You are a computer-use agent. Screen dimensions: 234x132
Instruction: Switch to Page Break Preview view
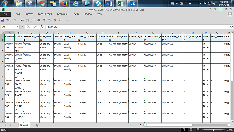198,129
